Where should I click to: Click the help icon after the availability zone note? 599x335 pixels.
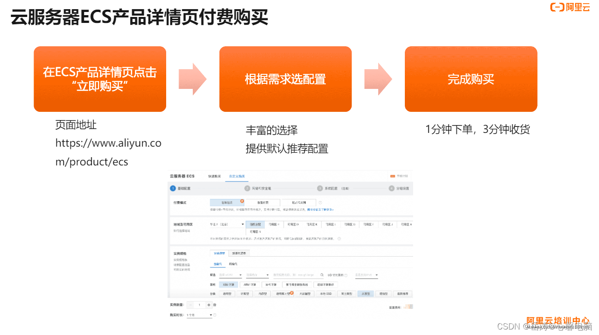pos(339,239)
